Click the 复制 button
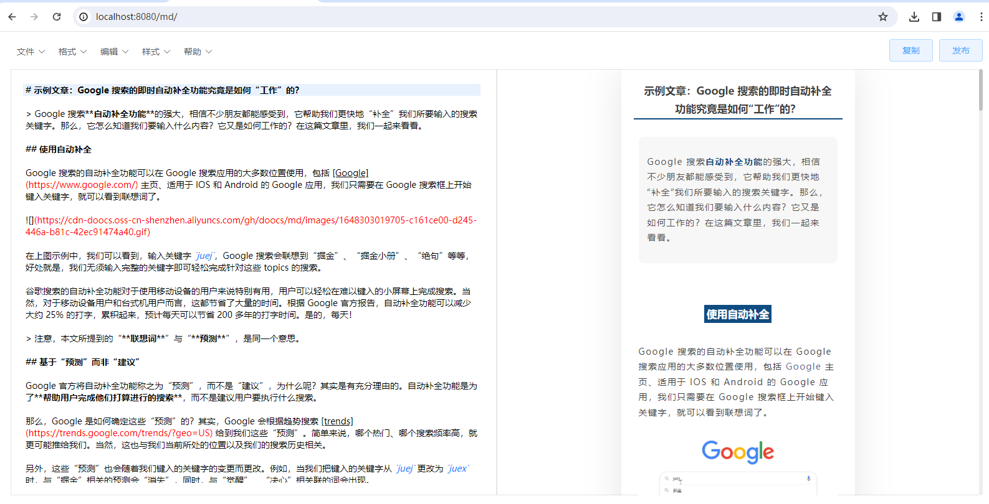Image resolution: width=989 pixels, height=504 pixels. click(x=911, y=50)
